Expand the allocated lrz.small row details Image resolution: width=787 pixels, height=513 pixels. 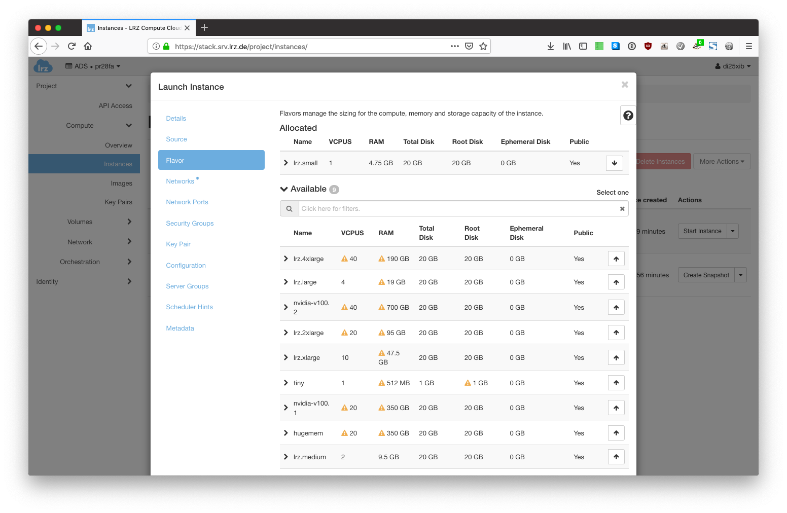(x=286, y=163)
